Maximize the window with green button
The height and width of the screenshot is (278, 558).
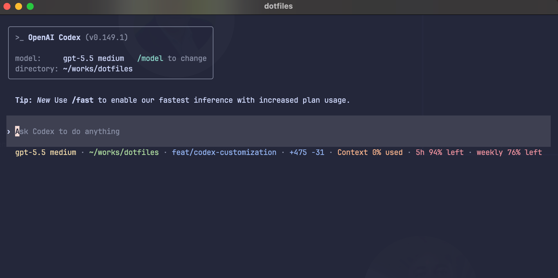[30, 6]
